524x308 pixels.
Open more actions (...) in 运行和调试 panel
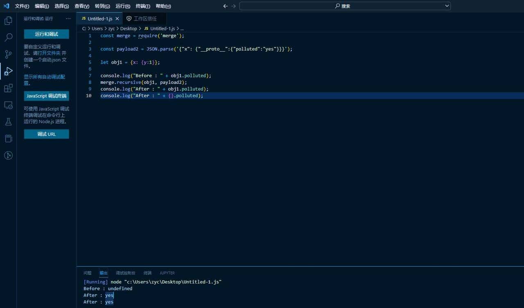[x=68, y=18]
